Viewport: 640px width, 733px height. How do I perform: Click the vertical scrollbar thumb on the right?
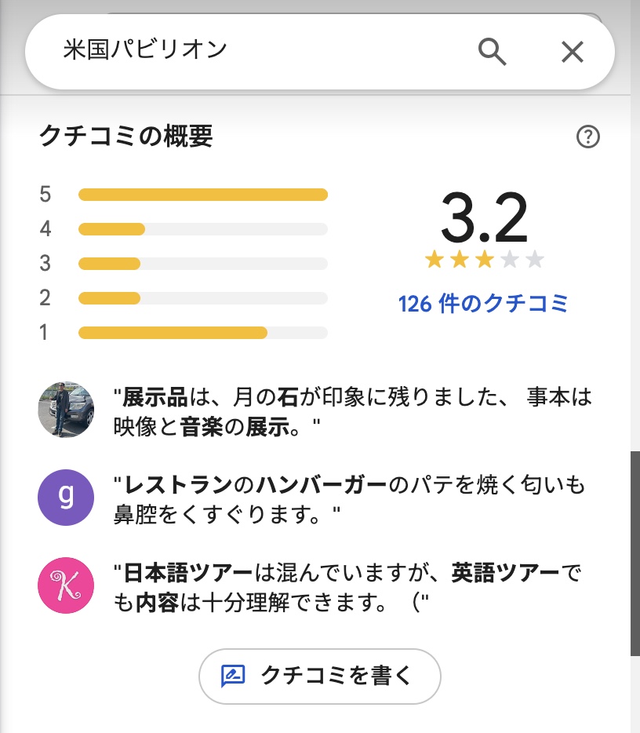(635, 553)
